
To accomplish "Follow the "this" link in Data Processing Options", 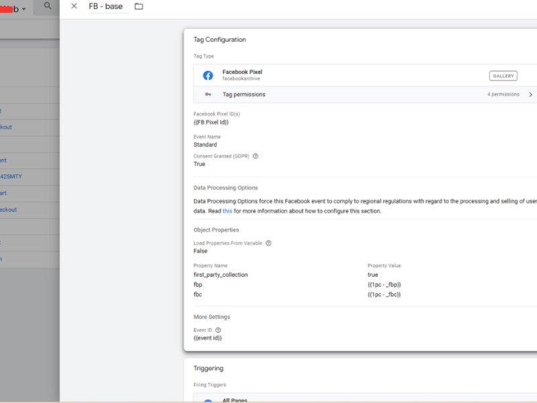I will 228,211.
